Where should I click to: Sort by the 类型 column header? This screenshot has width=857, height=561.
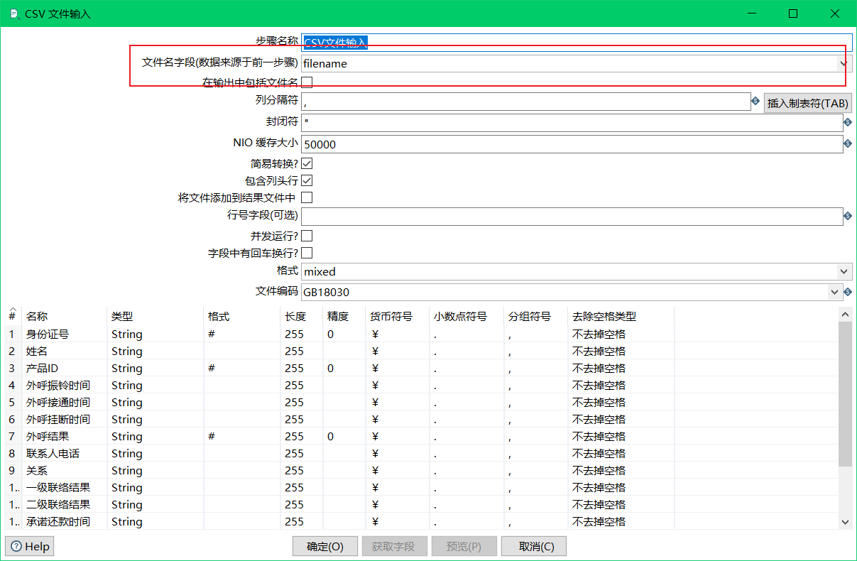(x=155, y=316)
